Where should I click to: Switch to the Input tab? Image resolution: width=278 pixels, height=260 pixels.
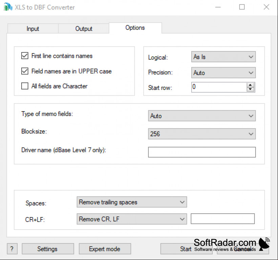(33, 28)
